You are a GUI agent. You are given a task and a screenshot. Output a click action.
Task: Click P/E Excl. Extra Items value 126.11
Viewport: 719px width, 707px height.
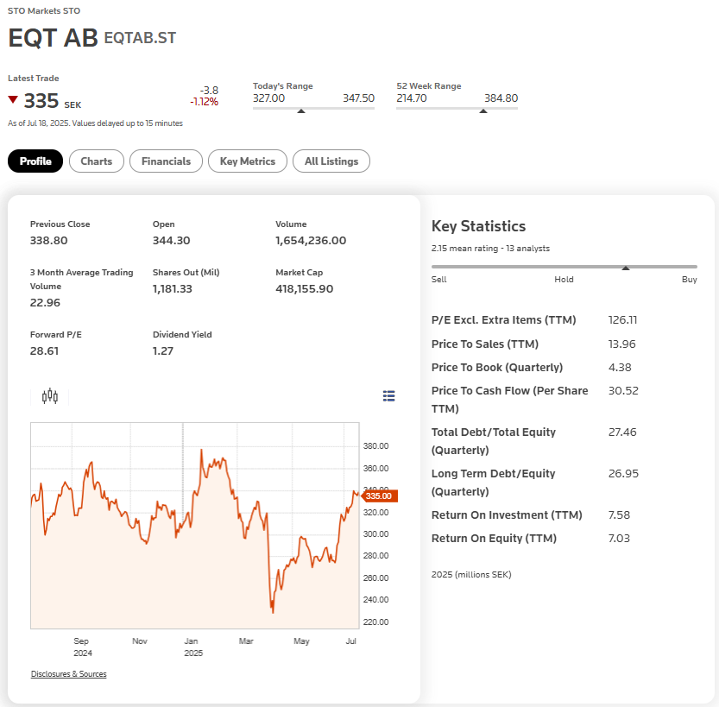pos(622,320)
